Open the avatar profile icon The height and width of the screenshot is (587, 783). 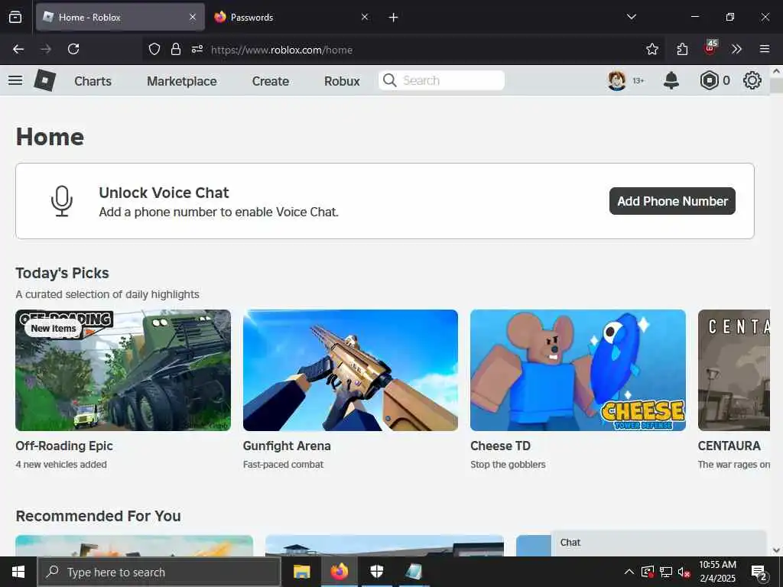pyautogui.click(x=617, y=80)
